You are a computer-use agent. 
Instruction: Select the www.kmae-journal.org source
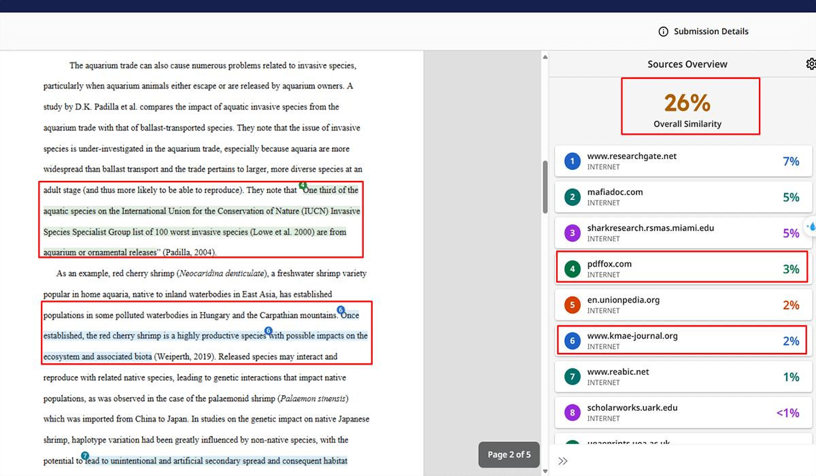tap(683, 341)
